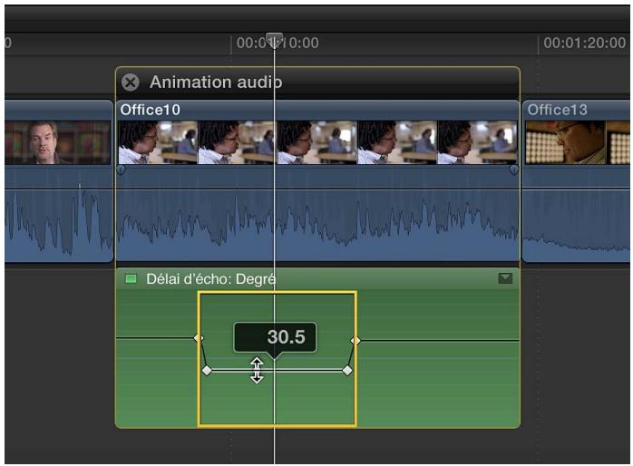This screenshot has height=466, width=633.
Task: Click the right fade handle of Office10
Action: [x=513, y=170]
